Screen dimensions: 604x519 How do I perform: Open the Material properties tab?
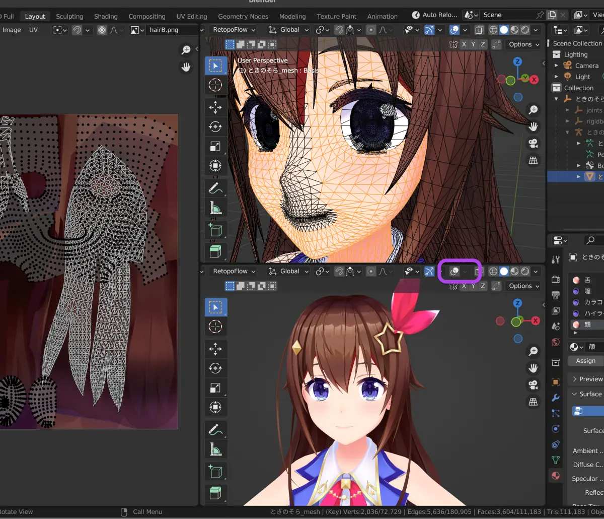(556, 476)
